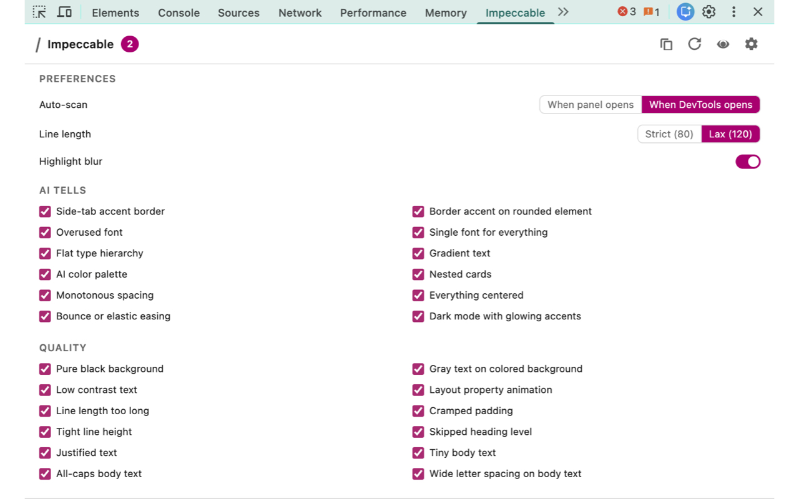Image resolution: width=799 pixels, height=499 pixels.
Task: Go to the Sources tab
Action: pyautogui.click(x=238, y=12)
